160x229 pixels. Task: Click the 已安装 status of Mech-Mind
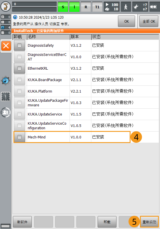(x=98, y=137)
